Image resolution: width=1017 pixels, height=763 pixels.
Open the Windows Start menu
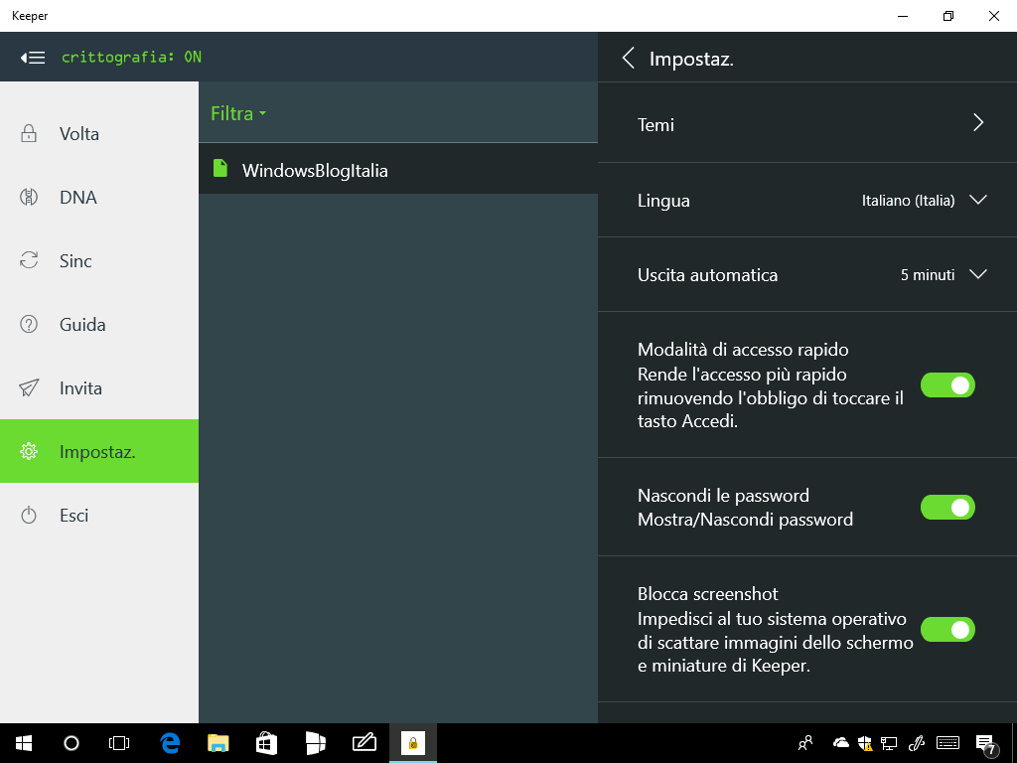pos(24,743)
